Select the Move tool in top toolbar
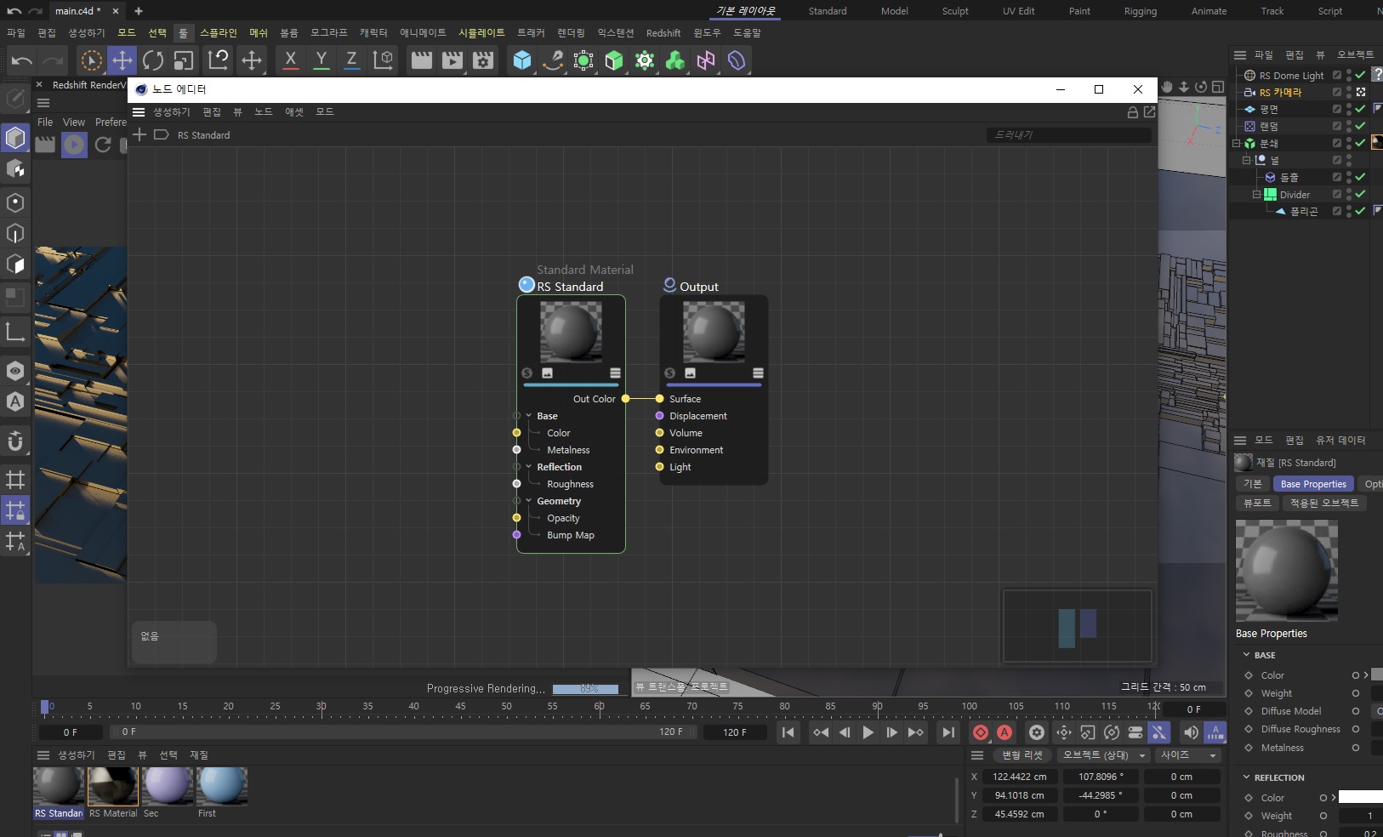This screenshot has width=1383, height=837. 122,60
